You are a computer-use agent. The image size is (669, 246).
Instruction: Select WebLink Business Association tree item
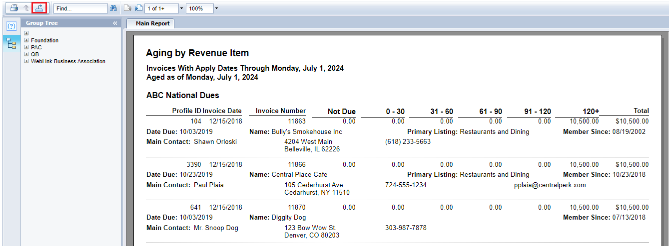(x=68, y=61)
